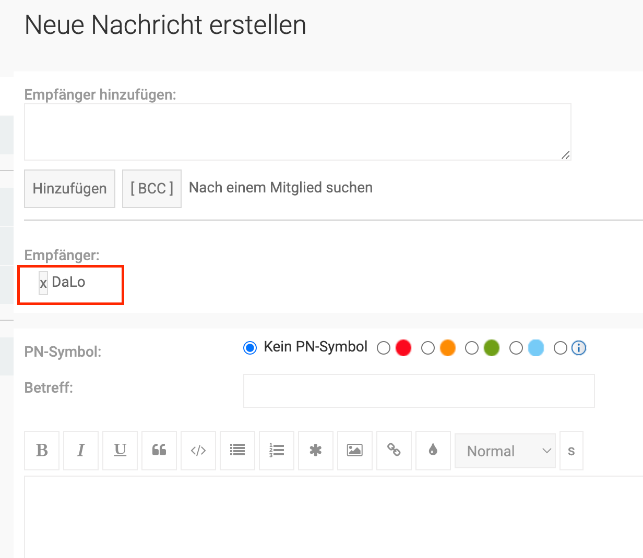Image resolution: width=643 pixels, height=558 pixels.
Task: Click the Hinzufügen button
Action: [69, 189]
